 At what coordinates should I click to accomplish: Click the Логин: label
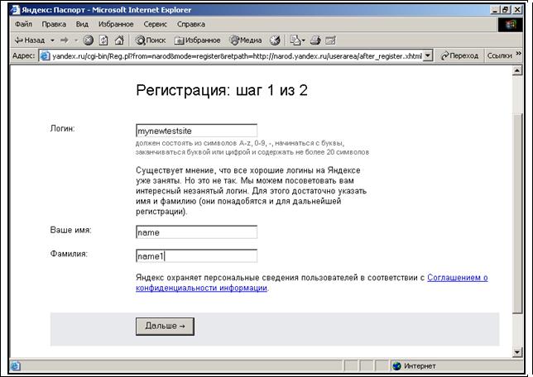[62, 129]
